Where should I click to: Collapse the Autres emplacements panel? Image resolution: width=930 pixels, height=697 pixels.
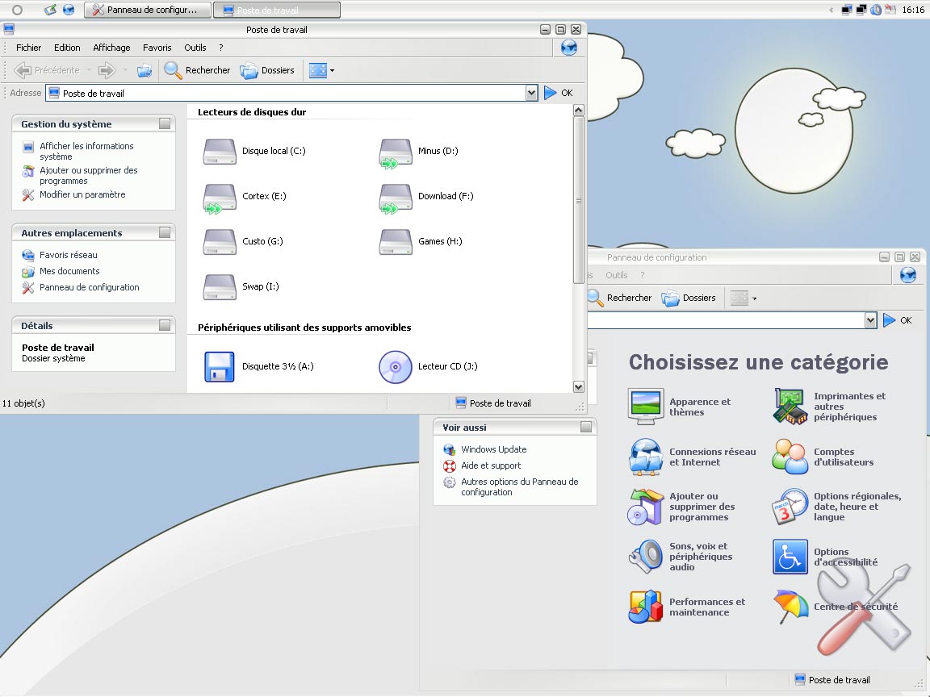(165, 232)
